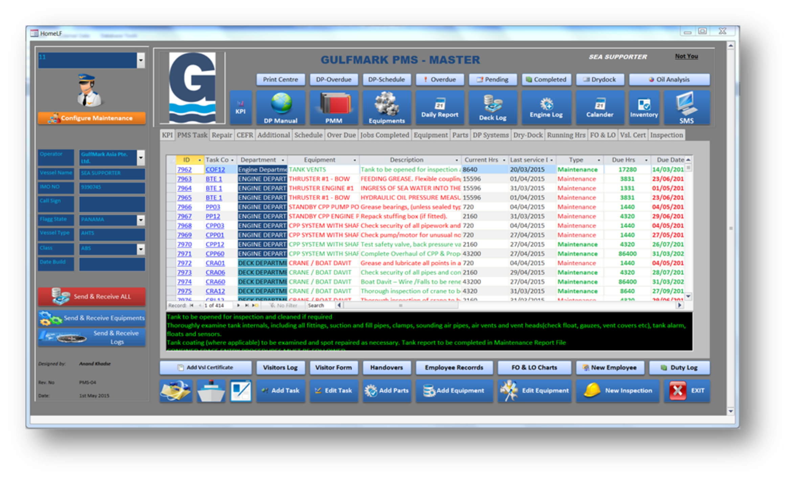Open the Class dropdown arrow

(141, 249)
